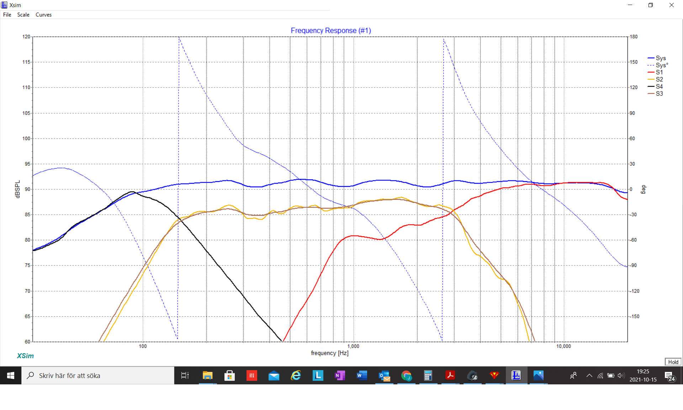Open Mail app from taskbar
The height and width of the screenshot is (410, 683).
click(x=274, y=375)
